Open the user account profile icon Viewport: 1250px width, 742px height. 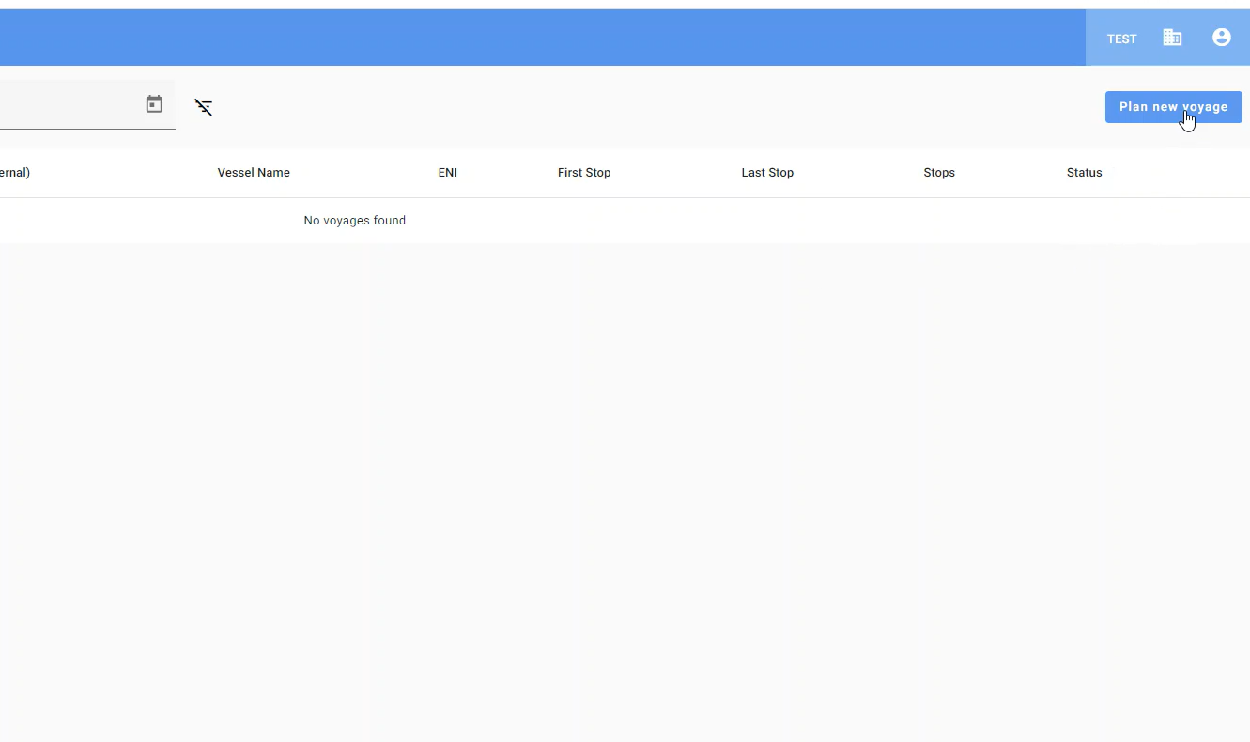(1221, 38)
